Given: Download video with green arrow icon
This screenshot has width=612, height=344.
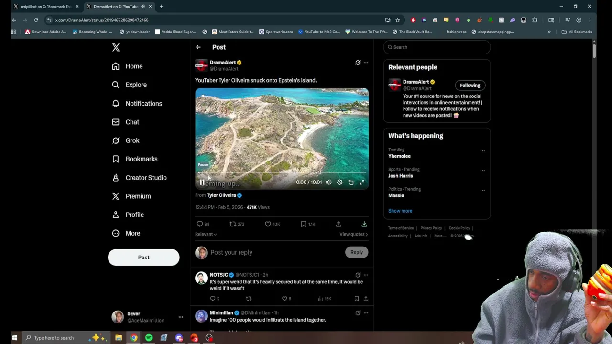Looking at the screenshot, I should 364,224.
